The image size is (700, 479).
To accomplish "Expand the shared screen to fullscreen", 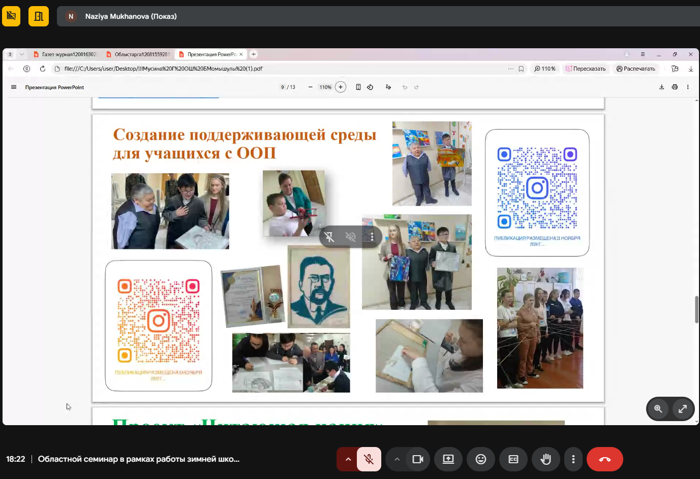I will [x=683, y=409].
